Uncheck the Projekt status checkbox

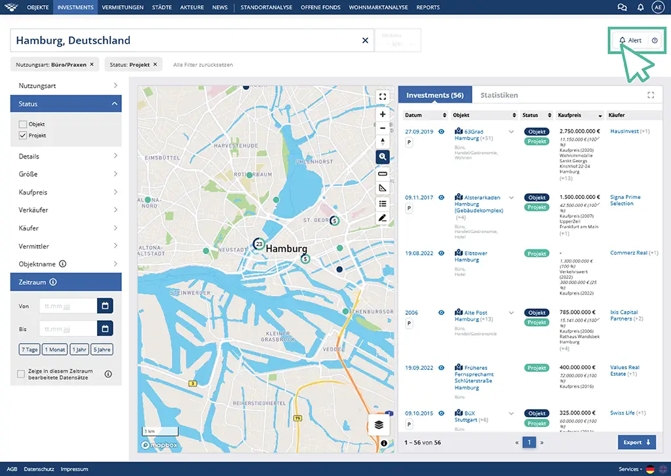(x=23, y=135)
